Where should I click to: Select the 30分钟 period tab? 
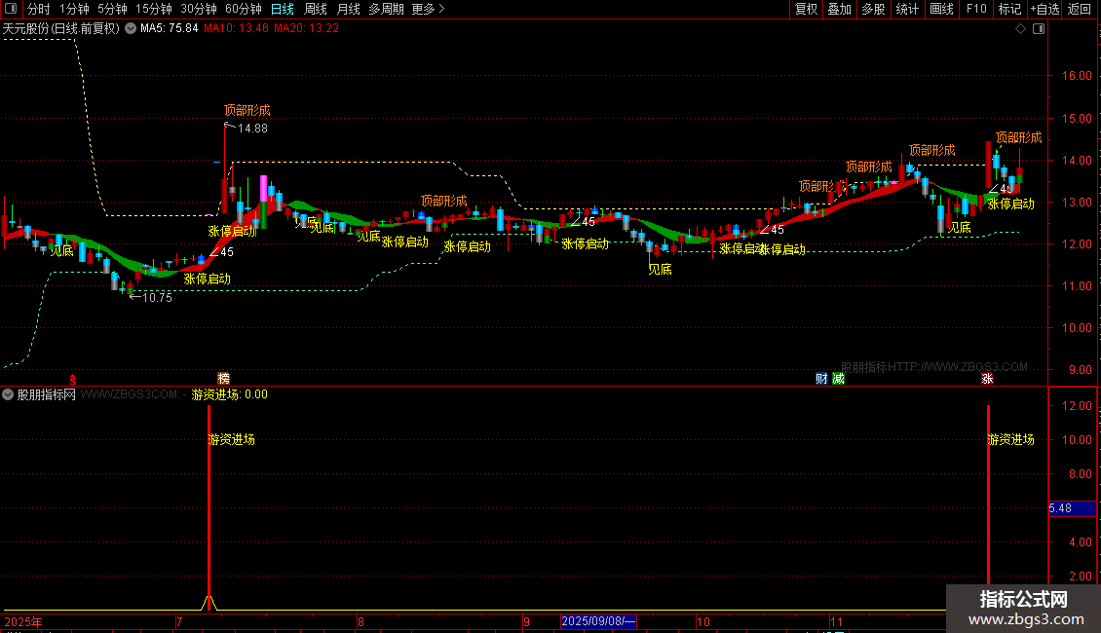(x=199, y=9)
